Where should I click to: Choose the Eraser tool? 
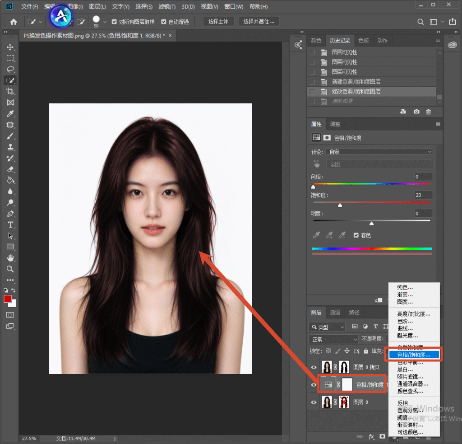pos(10,169)
